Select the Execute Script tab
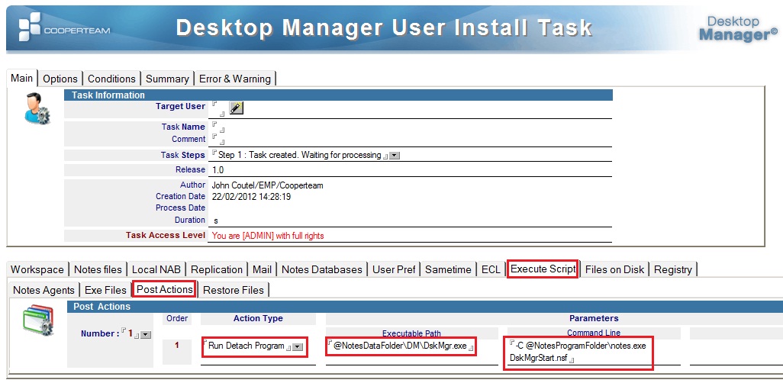Image resolution: width=783 pixels, height=383 pixels. click(543, 269)
